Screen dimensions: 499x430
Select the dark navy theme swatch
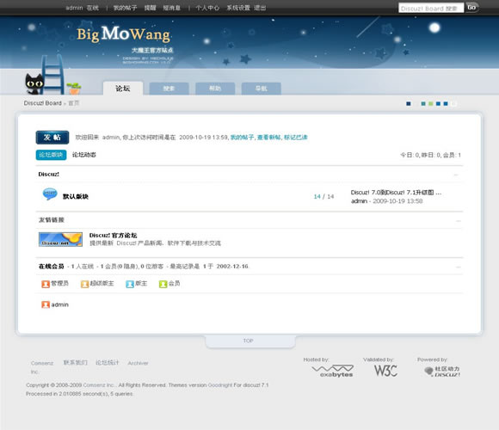pyautogui.click(x=409, y=104)
